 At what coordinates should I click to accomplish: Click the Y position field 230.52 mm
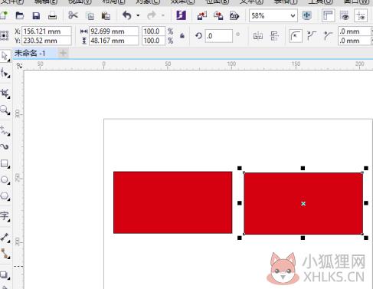(47, 41)
